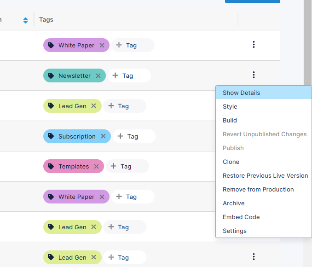The width and height of the screenshot is (312, 267).
Task: Click the tag icon inside Subscription chip
Action: (51, 136)
